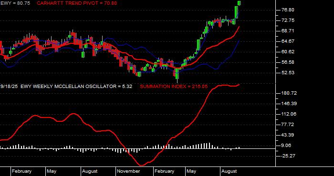The width and height of the screenshot is (334, 176).
Task: Click price axis value 76.80
Action: [288, 10]
